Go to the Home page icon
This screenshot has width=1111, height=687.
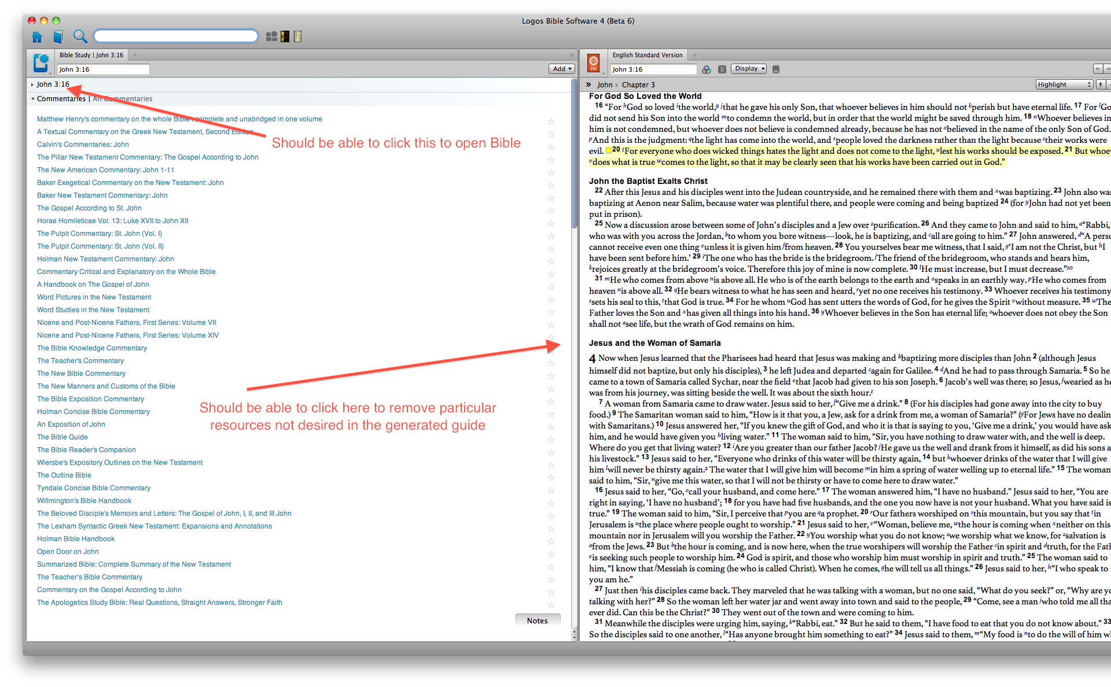37,37
